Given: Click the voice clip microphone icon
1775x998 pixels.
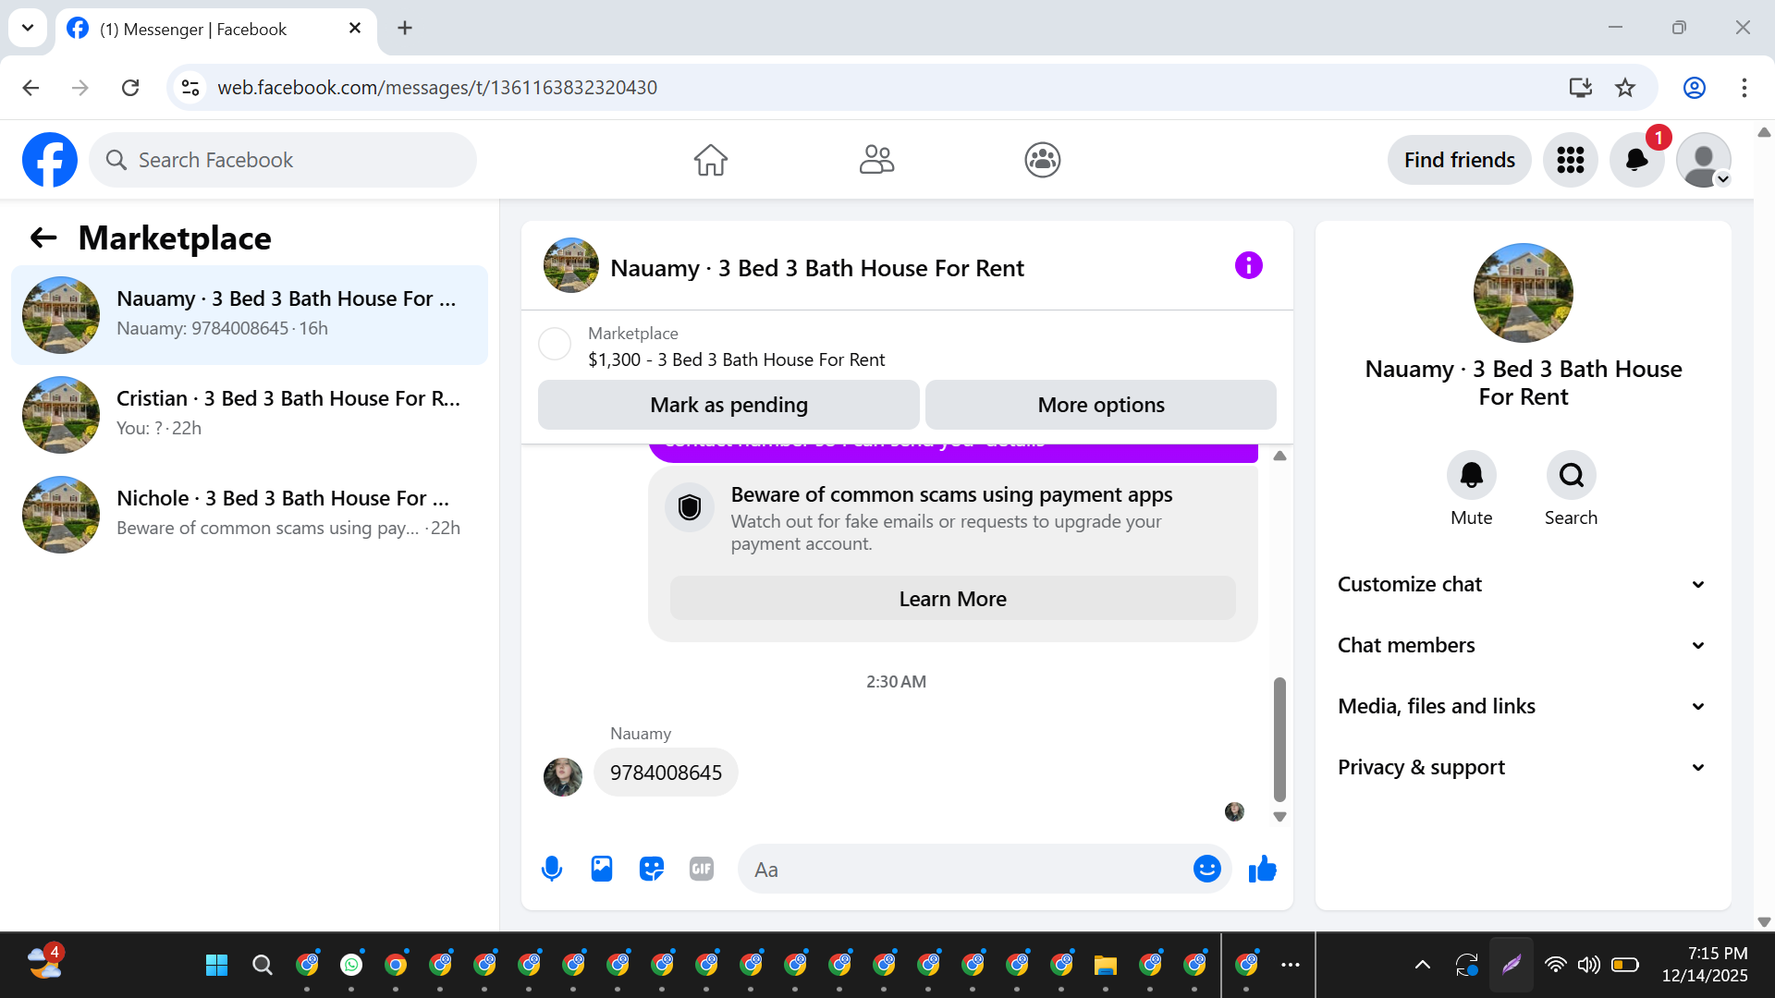Looking at the screenshot, I should pyautogui.click(x=552, y=869).
